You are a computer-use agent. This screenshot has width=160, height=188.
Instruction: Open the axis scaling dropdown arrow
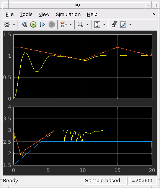coord(104,24)
